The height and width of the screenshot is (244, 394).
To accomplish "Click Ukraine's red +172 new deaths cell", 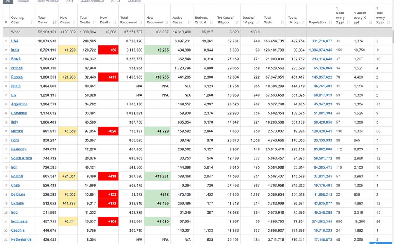I will click(x=108, y=203).
